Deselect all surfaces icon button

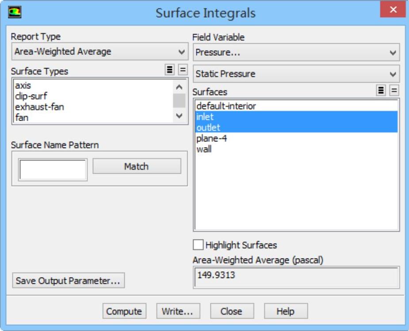point(394,91)
